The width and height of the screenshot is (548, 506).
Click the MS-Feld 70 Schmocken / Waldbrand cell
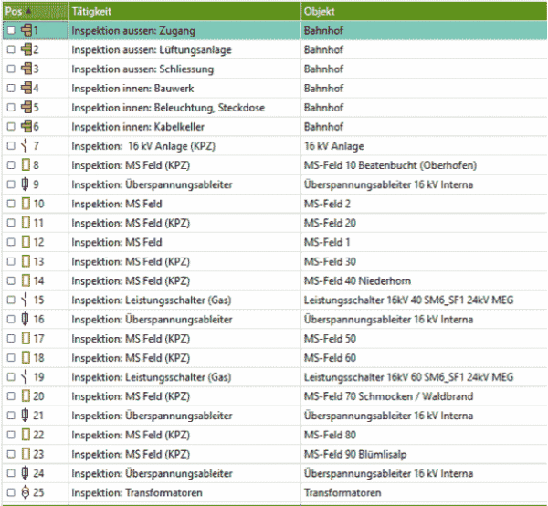388,395
